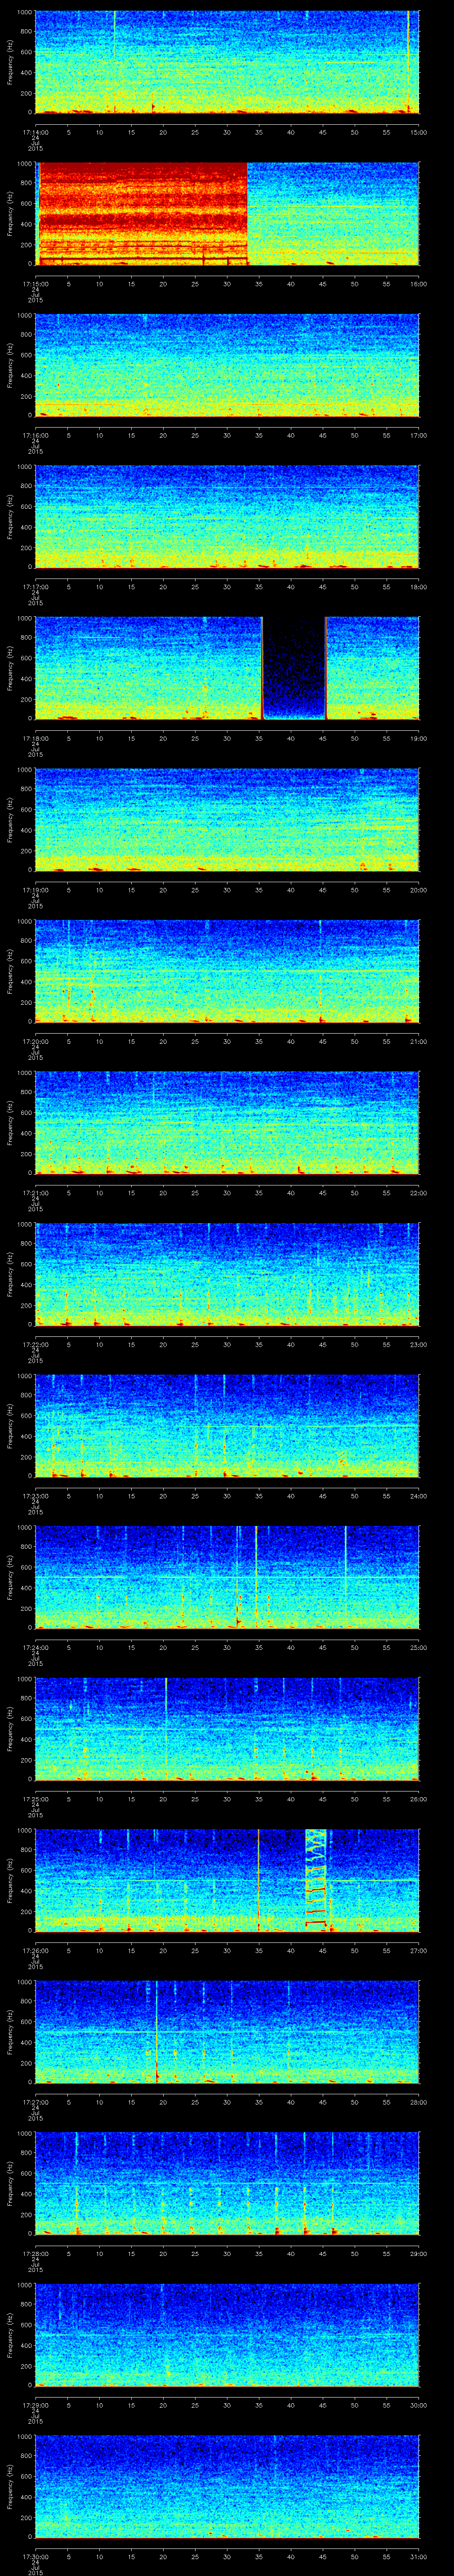Click the 17:28:00 start time label
Viewport: 454px width, 2576px height.
pos(36,2254)
